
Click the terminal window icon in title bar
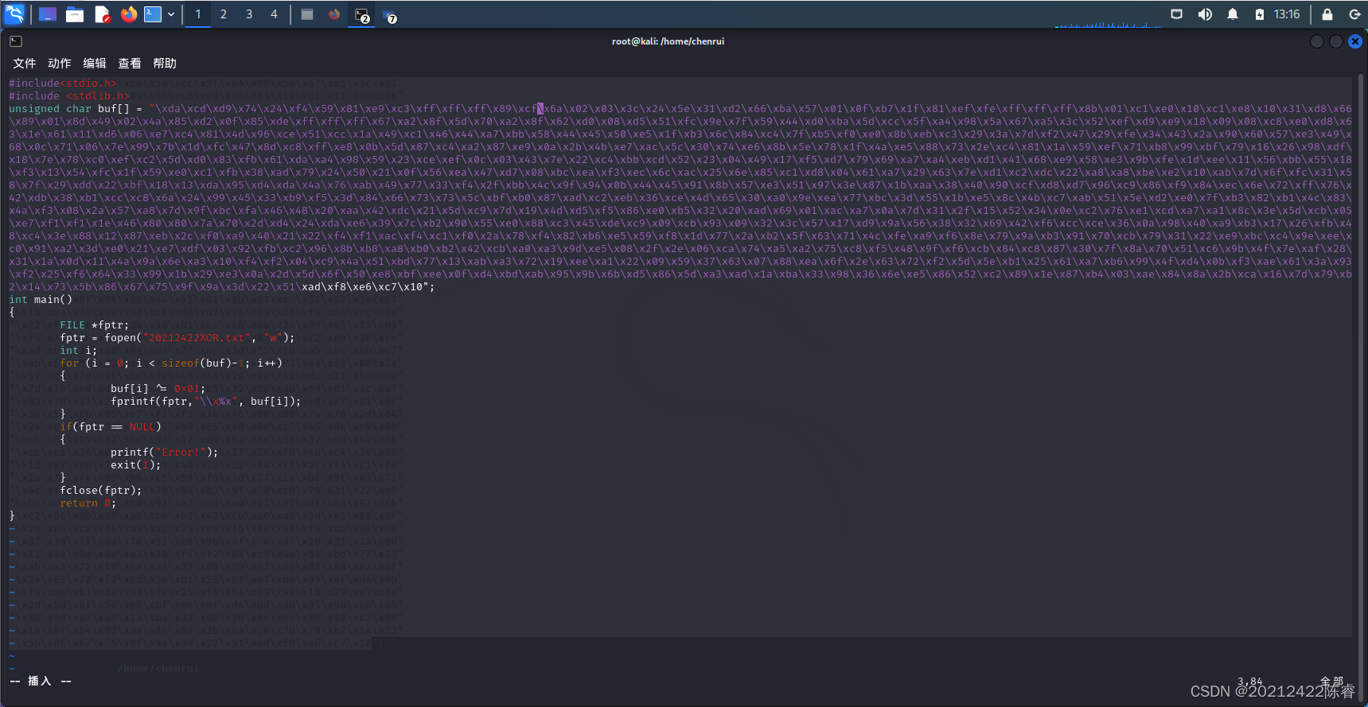coord(16,41)
